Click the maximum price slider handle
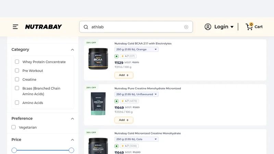This screenshot has width=274, height=154. tap(71, 150)
